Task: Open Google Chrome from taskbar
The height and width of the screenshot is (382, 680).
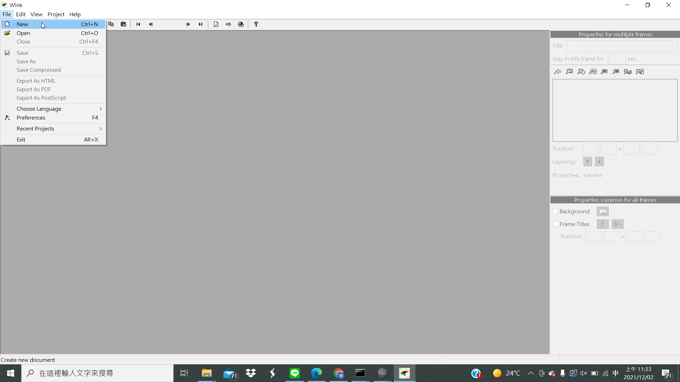Action: [339, 373]
